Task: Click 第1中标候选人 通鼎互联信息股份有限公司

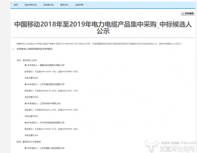Action: tap(45, 65)
